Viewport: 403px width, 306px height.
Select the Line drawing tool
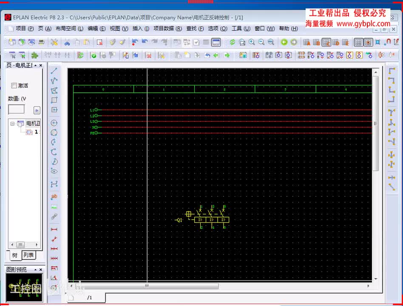54,71
